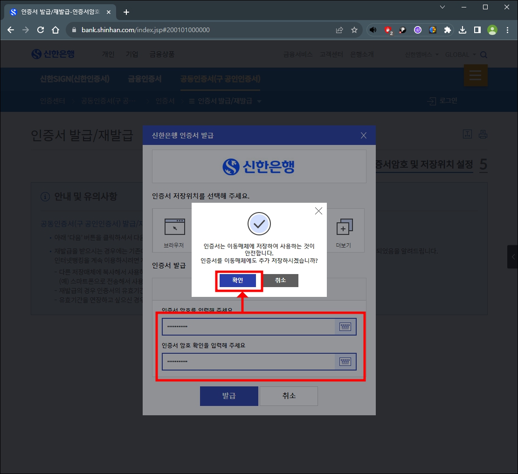The height and width of the screenshot is (474, 518).
Task: Click the 신한은행 logo in the header
Action: [x=53, y=54]
